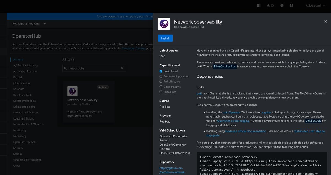
Task: Click the search magnifier icon
Action: [65, 68]
